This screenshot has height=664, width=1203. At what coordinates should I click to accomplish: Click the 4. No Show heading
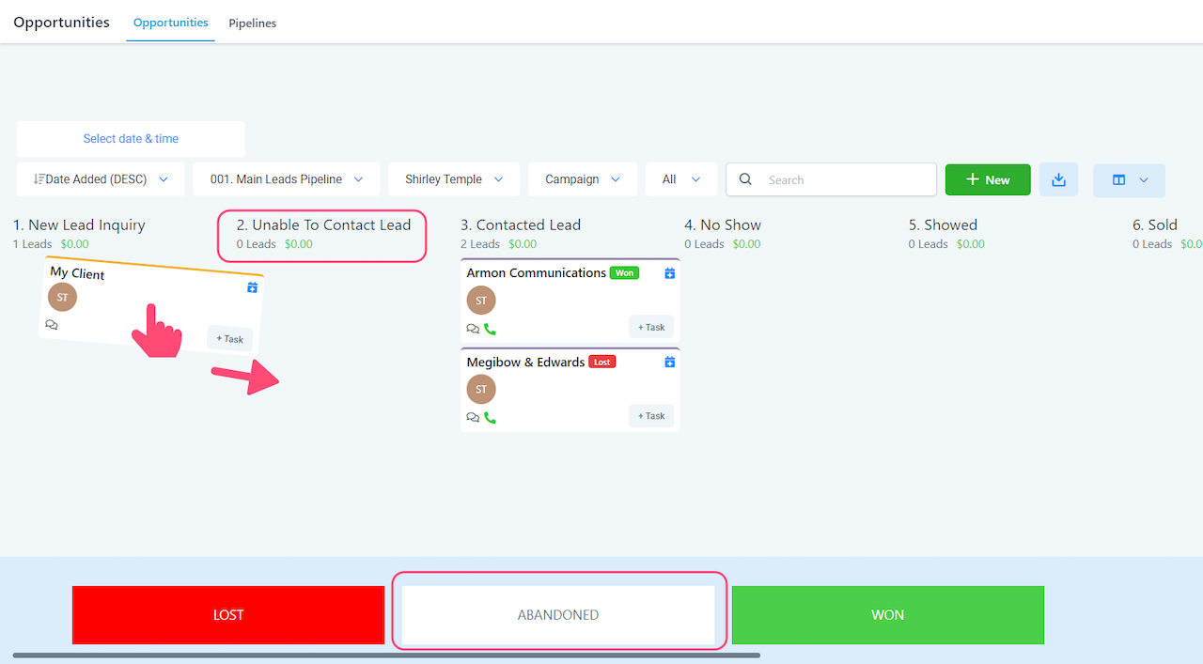723,224
